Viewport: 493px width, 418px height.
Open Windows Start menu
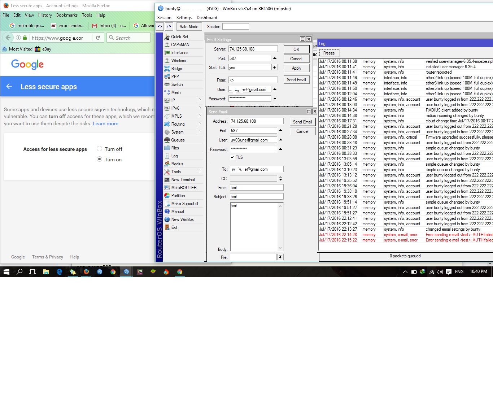pos(6,272)
